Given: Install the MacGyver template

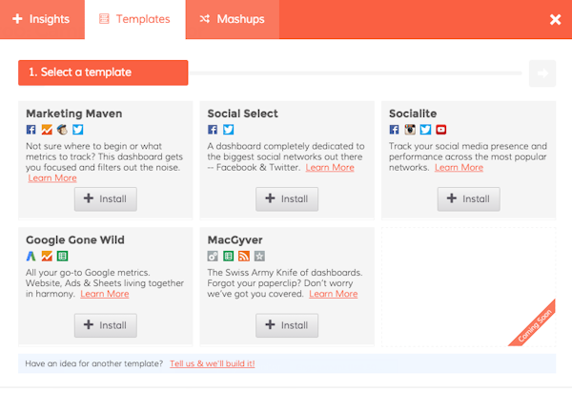Looking at the screenshot, I should pyautogui.click(x=287, y=325).
